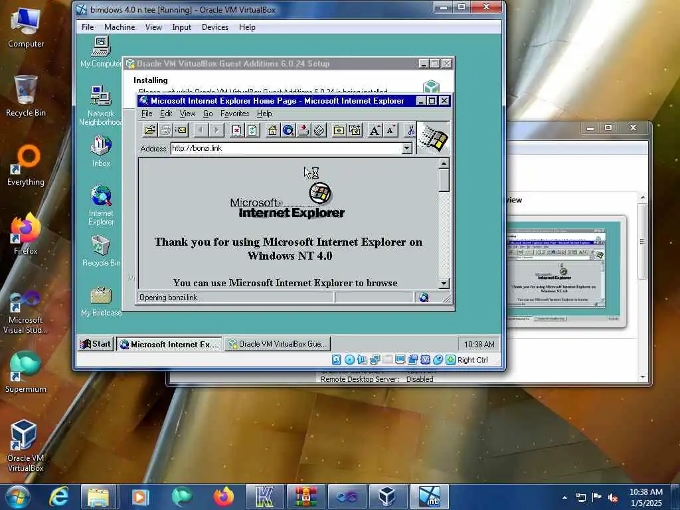Viewport: 680px width, 510px height.
Task: Go forward with IE toolbar Forward arrow
Action: click(216, 130)
